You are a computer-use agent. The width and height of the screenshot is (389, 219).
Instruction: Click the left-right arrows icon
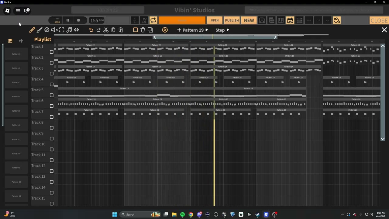[x=77, y=30]
